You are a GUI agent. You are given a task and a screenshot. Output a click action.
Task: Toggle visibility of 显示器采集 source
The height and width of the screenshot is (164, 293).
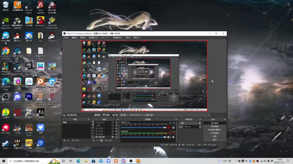[113, 137]
